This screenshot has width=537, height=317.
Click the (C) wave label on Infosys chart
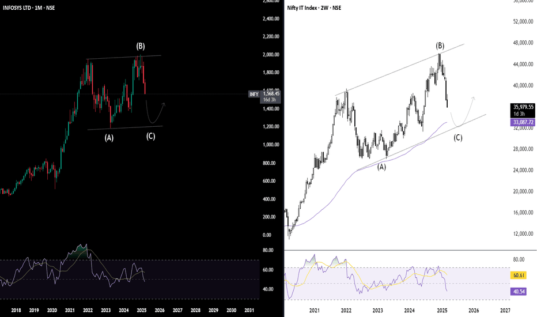[151, 136]
